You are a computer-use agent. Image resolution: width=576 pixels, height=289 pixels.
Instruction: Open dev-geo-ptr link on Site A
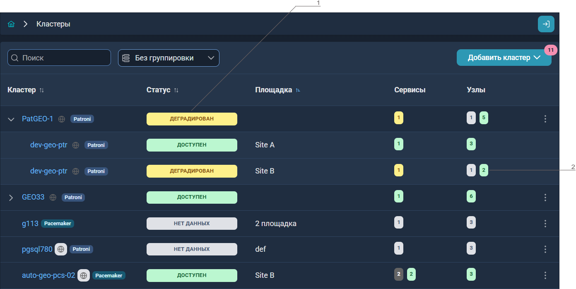pos(49,145)
